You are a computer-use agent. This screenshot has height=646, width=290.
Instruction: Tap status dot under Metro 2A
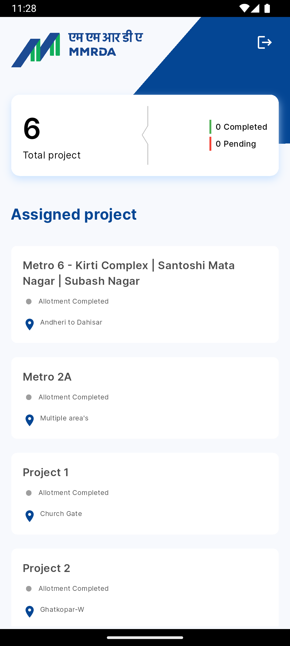click(x=29, y=397)
